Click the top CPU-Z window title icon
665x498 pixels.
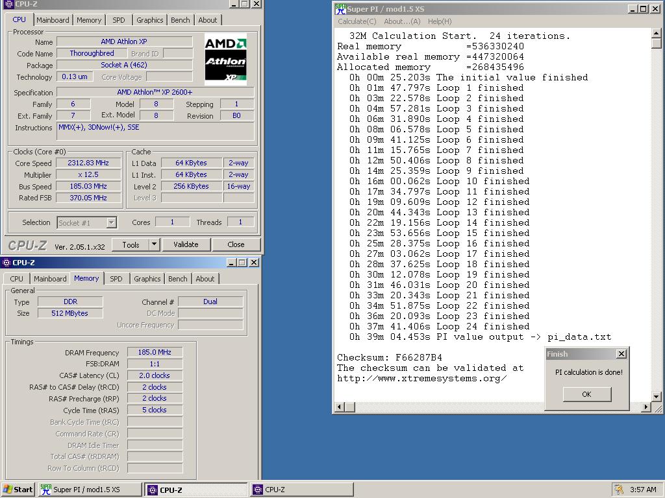click(8, 4)
